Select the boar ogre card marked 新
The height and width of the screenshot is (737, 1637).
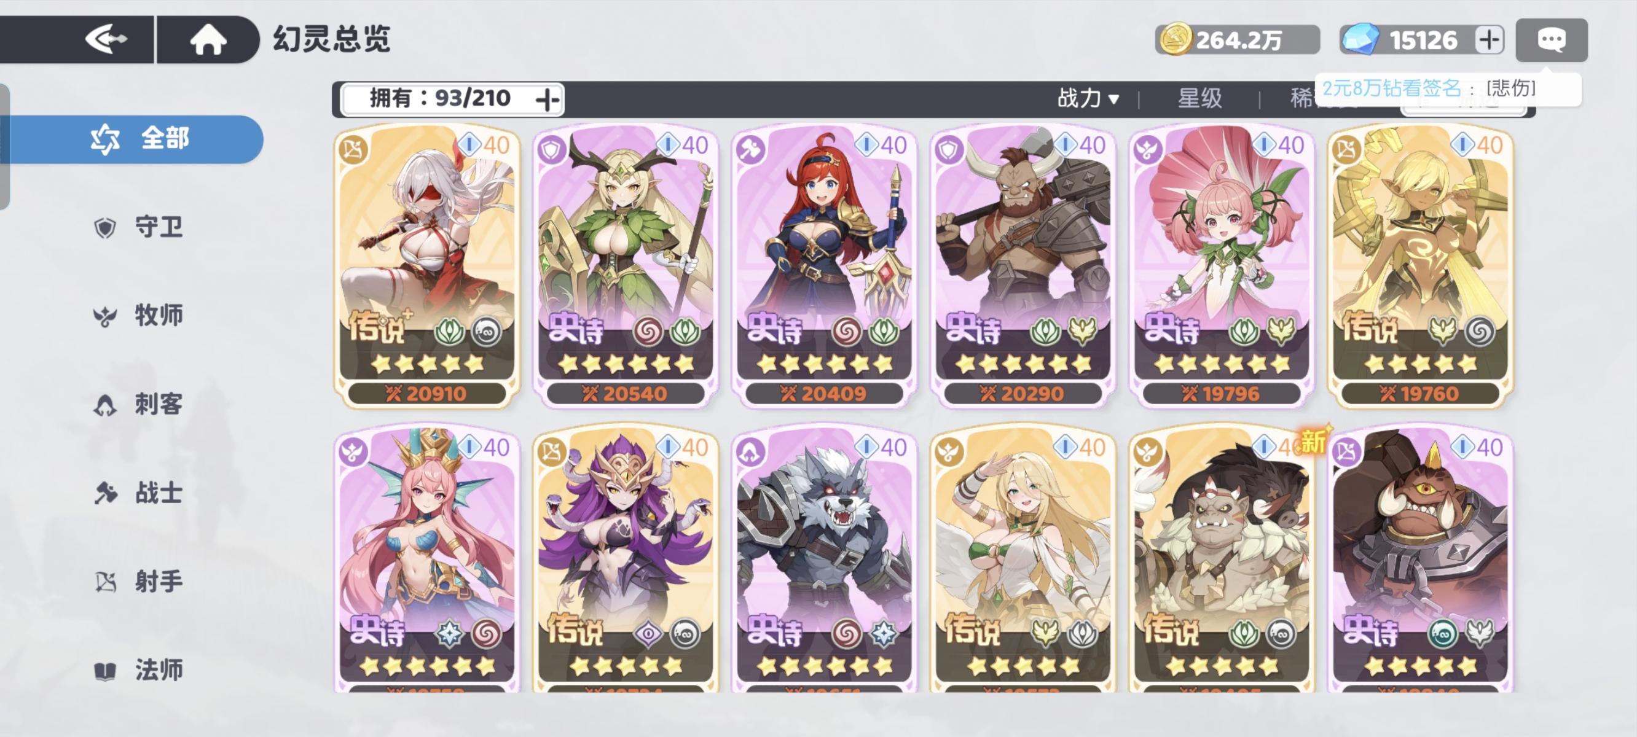coord(1222,559)
